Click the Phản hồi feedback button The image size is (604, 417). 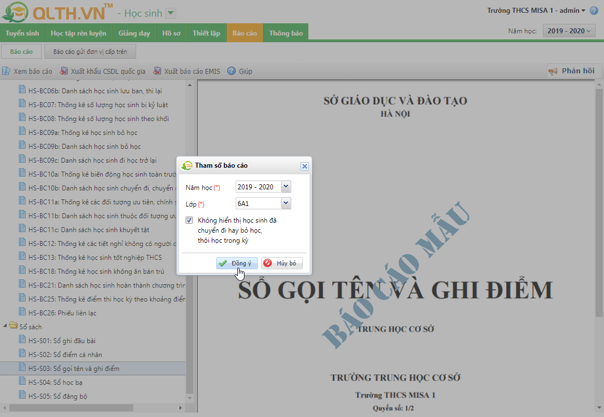click(574, 71)
